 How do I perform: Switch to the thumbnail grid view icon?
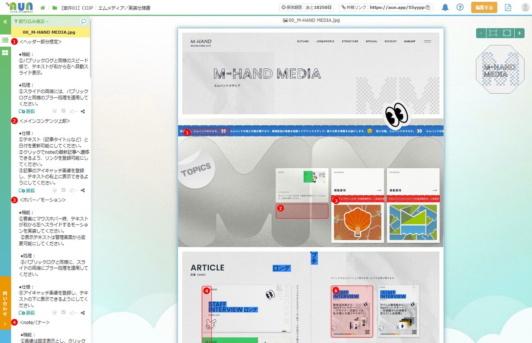(x=5, y=53)
